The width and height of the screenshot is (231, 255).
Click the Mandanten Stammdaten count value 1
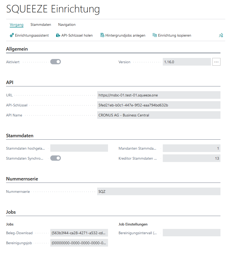point(191,148)
